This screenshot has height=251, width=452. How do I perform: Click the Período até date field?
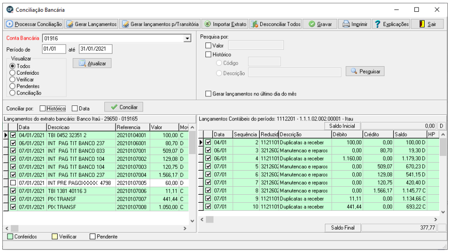pyautogui.click(x=96, y=49)
